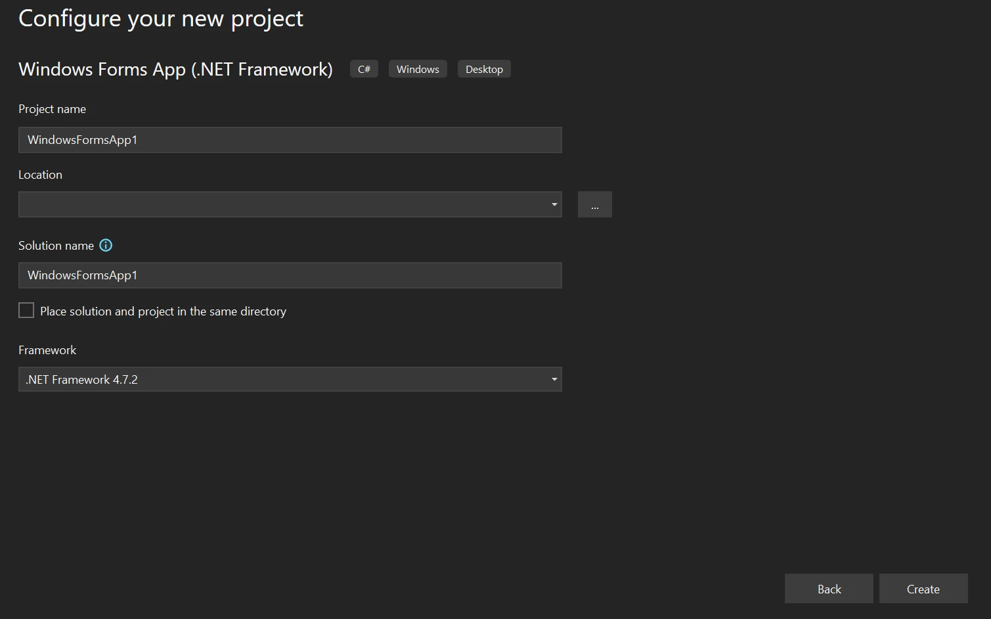Go back using the Back button
The image size is (991, 619).
(x=828, y=589)
